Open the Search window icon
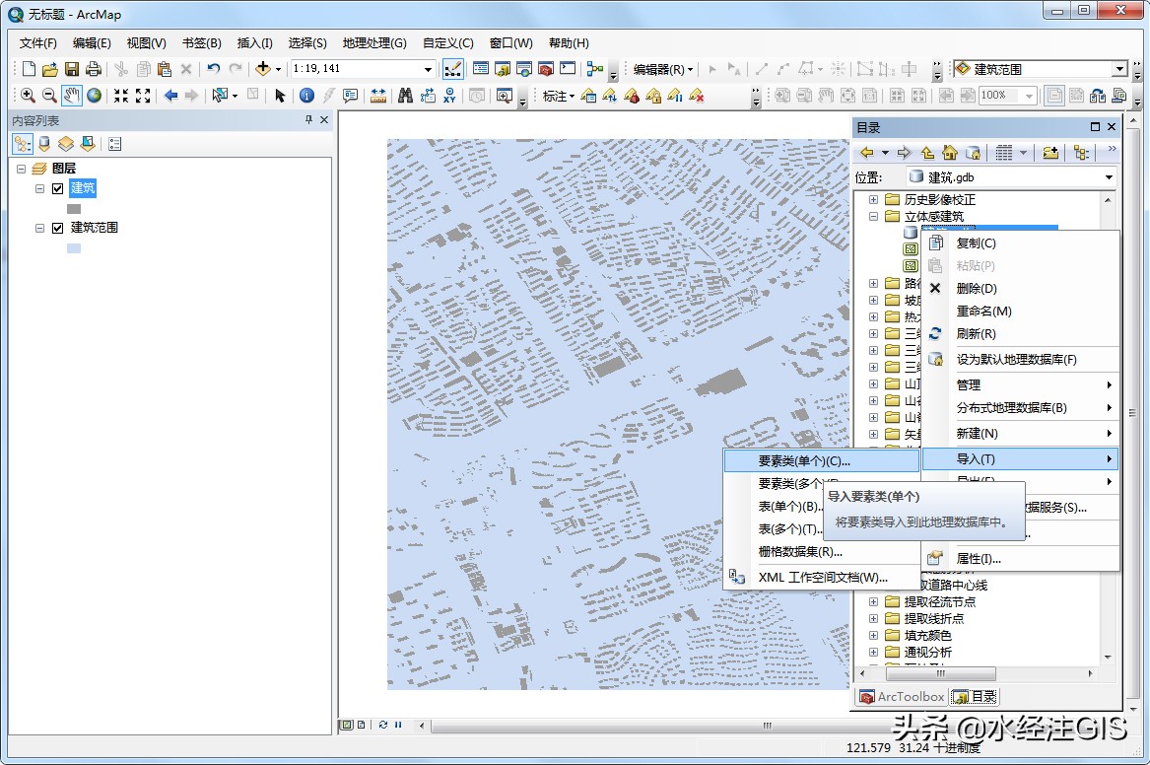Screen dimensions: 1150x765 (x=523, y=69)
